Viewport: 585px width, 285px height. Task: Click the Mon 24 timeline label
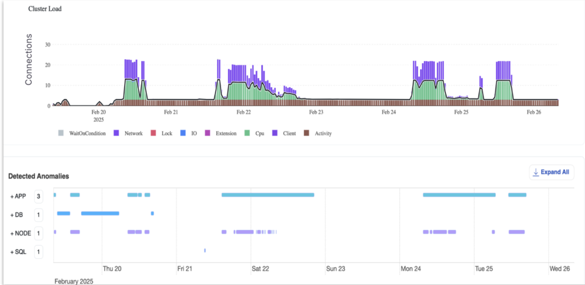click(411, 268)
